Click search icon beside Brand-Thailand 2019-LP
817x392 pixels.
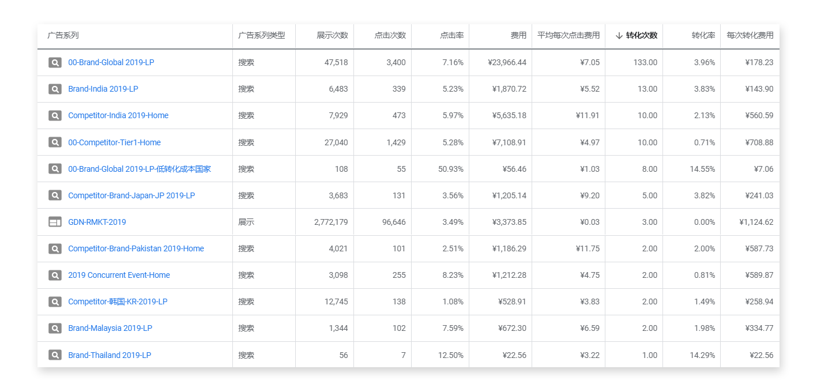click(55, 355)
